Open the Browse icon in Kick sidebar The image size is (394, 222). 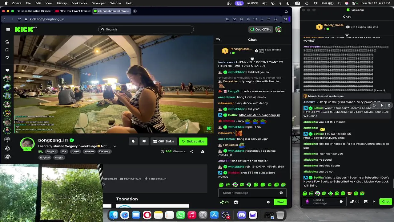coord(7,50)
